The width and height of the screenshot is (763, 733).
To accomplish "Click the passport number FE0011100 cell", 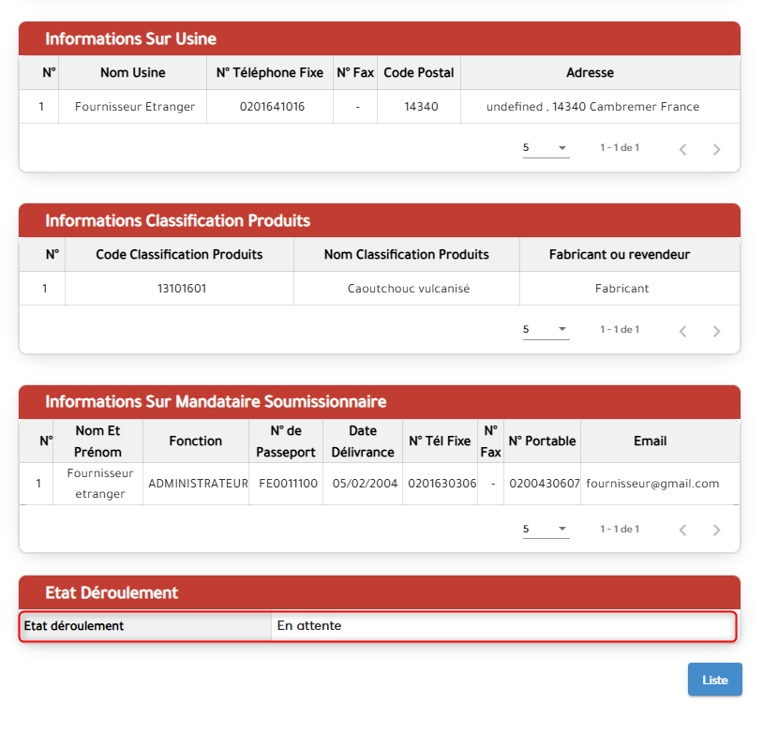I will pyautogui.click(x=286, y=484).
